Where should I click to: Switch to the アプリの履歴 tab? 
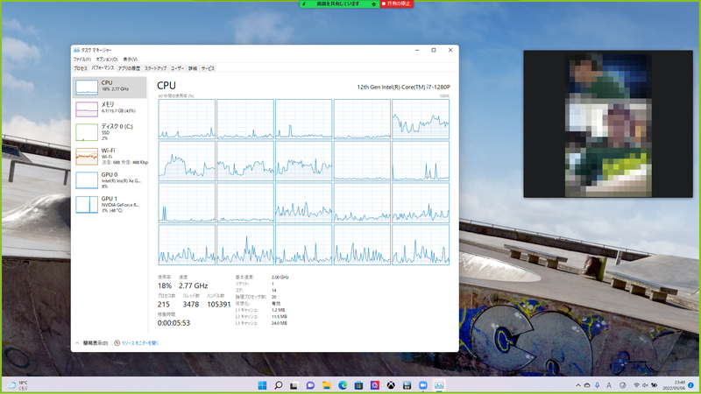point(129,68)
